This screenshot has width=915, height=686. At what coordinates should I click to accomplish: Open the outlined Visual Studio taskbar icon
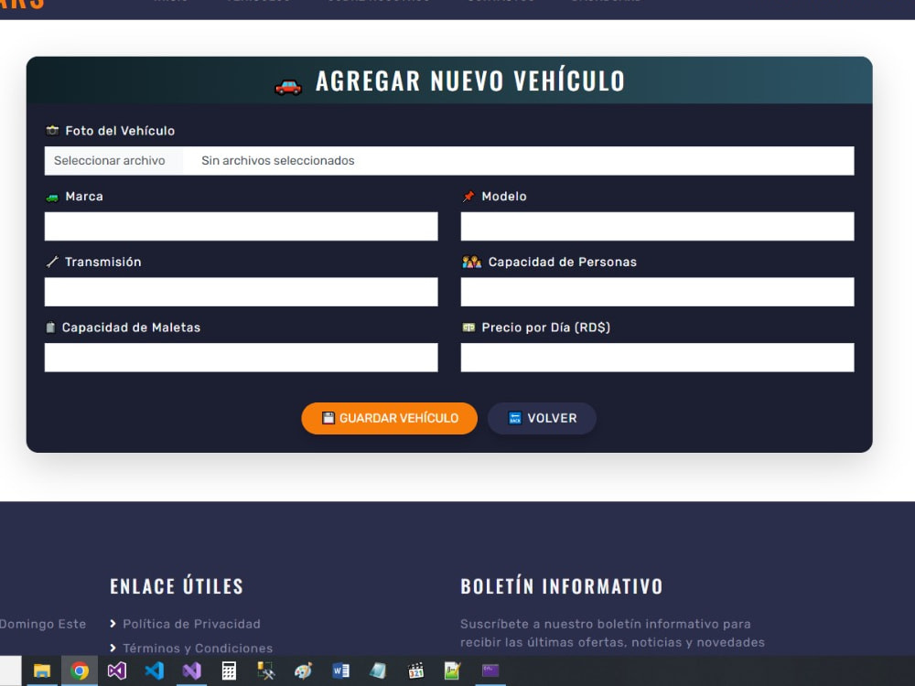tap(117, 670)
